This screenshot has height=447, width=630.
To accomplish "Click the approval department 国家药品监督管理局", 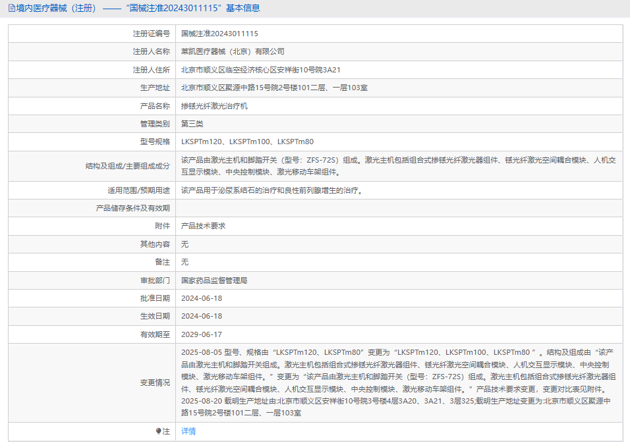I will (x=214, y=280).
